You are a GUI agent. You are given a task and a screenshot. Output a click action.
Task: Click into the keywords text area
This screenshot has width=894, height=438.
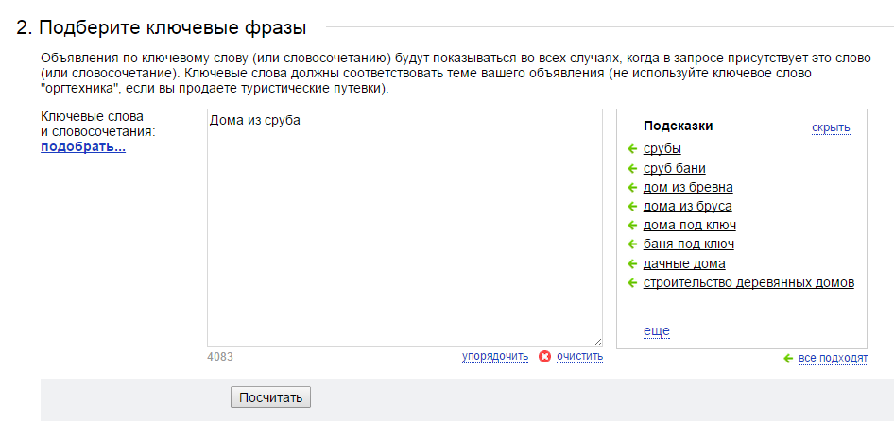[404, 227]
